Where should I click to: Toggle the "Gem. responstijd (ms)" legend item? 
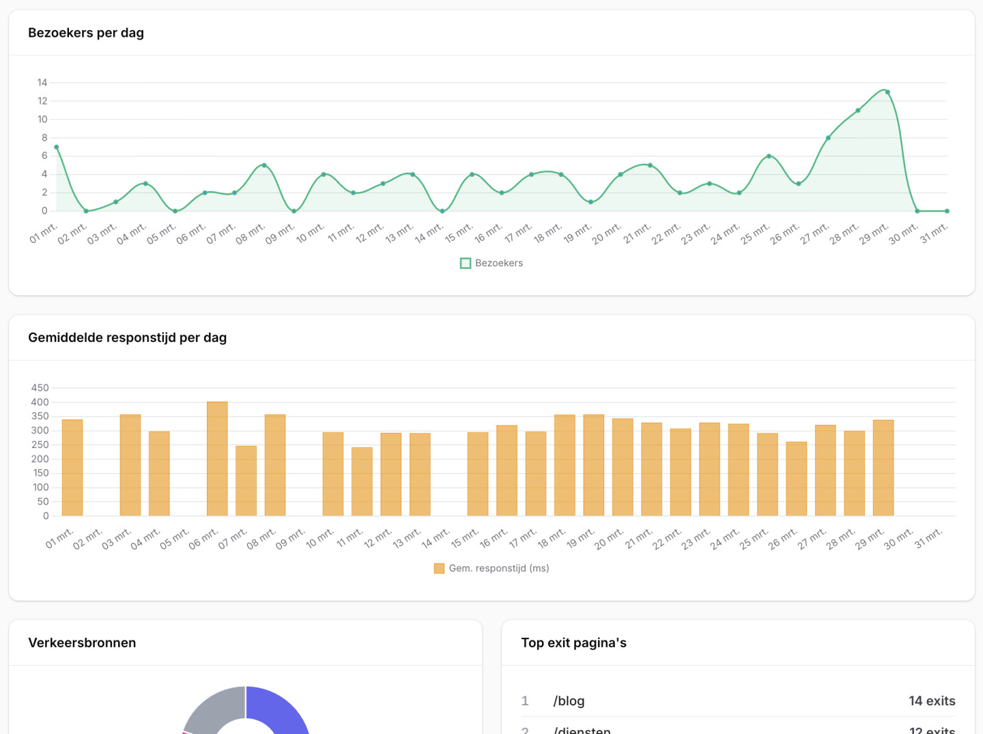coord(499,567)
